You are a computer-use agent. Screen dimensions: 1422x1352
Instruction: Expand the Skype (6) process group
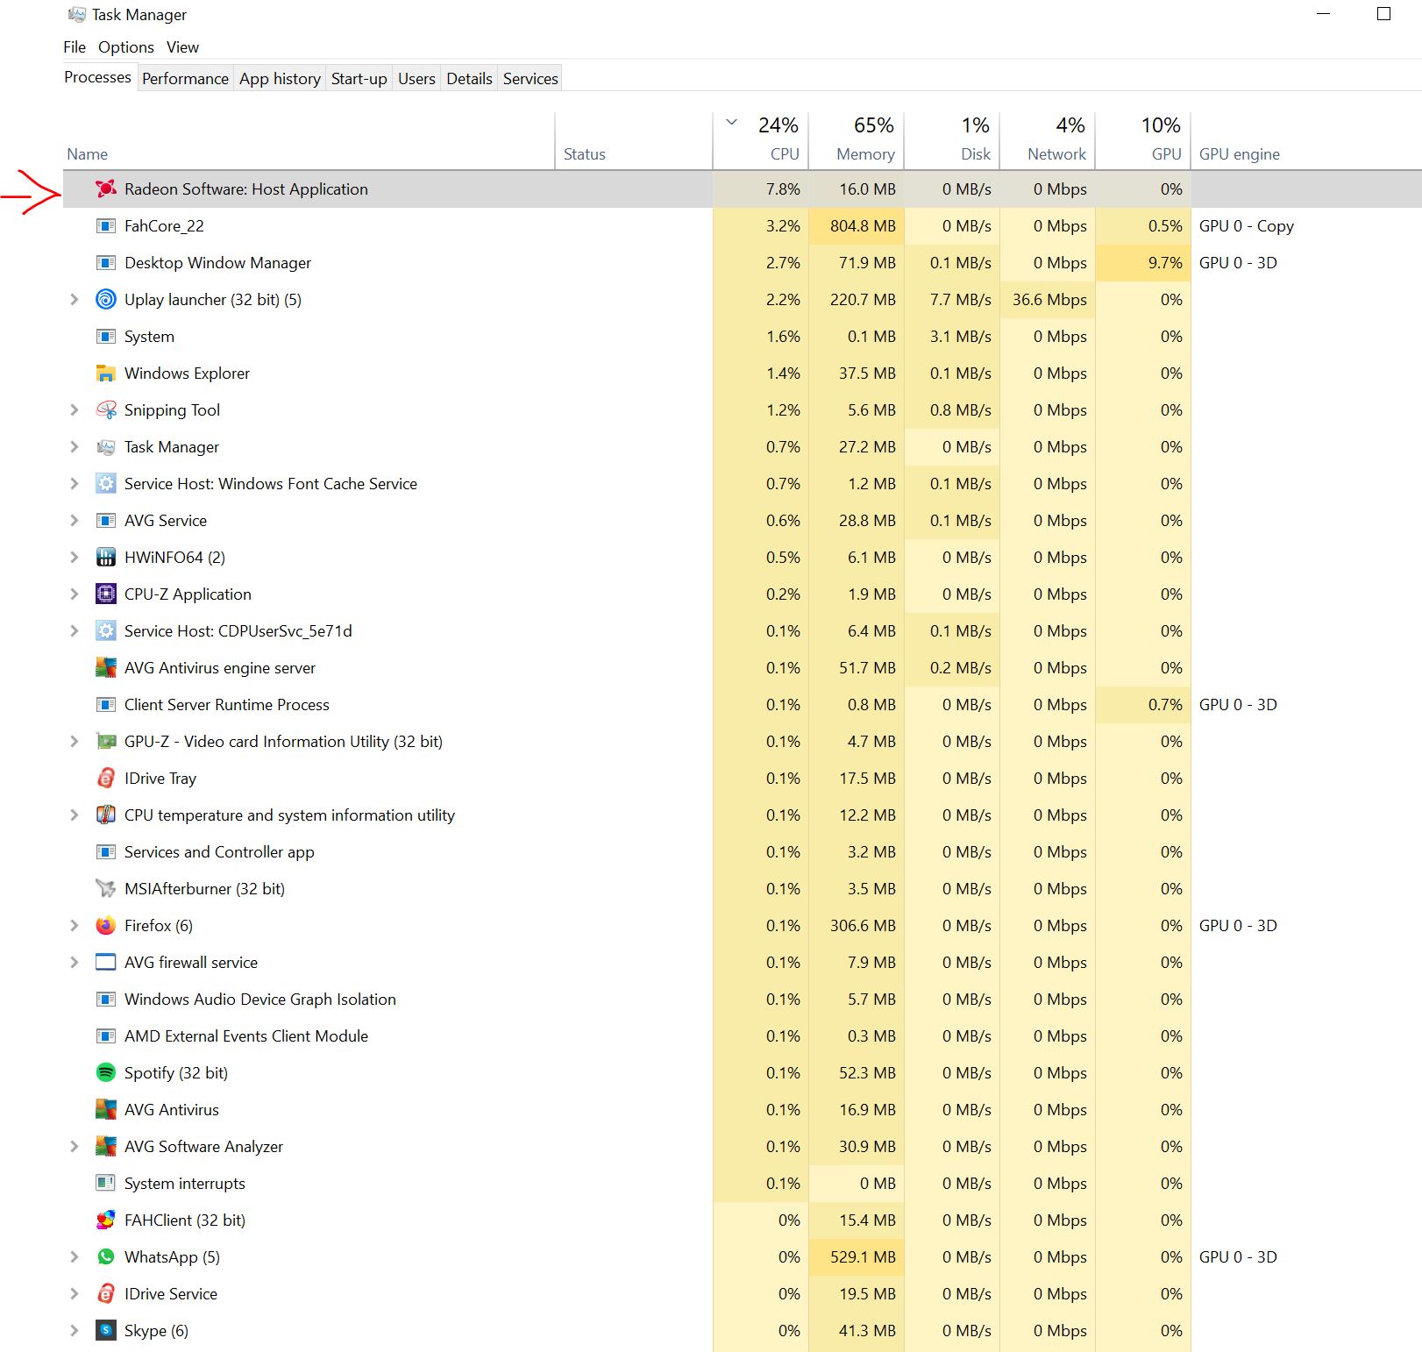coord(75,1330)
